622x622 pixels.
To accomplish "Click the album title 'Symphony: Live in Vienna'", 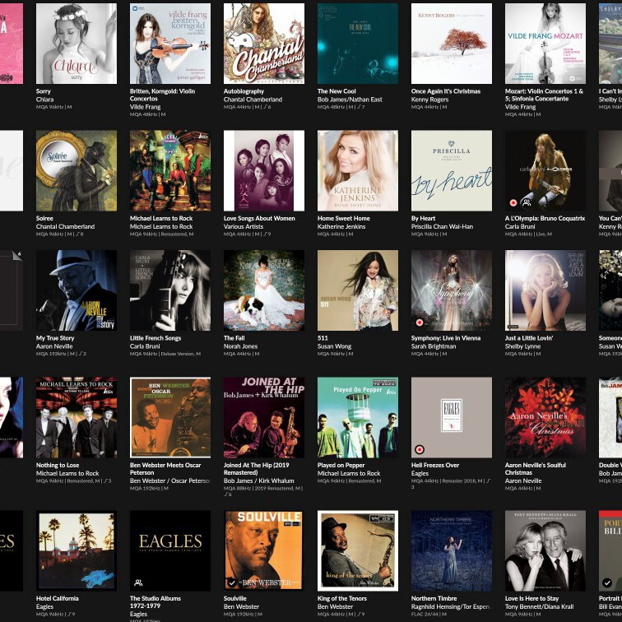I will click(445, 338).
